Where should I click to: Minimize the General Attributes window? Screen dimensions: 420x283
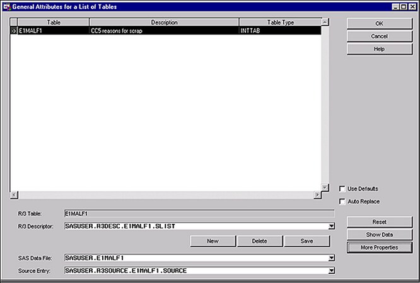395,7
